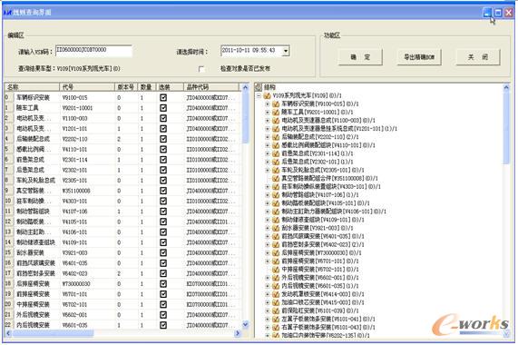Click the V6602-001 tree node icon
Image resolution: width=518 pixels, height=345 pixels.
[x=276, y=278]
